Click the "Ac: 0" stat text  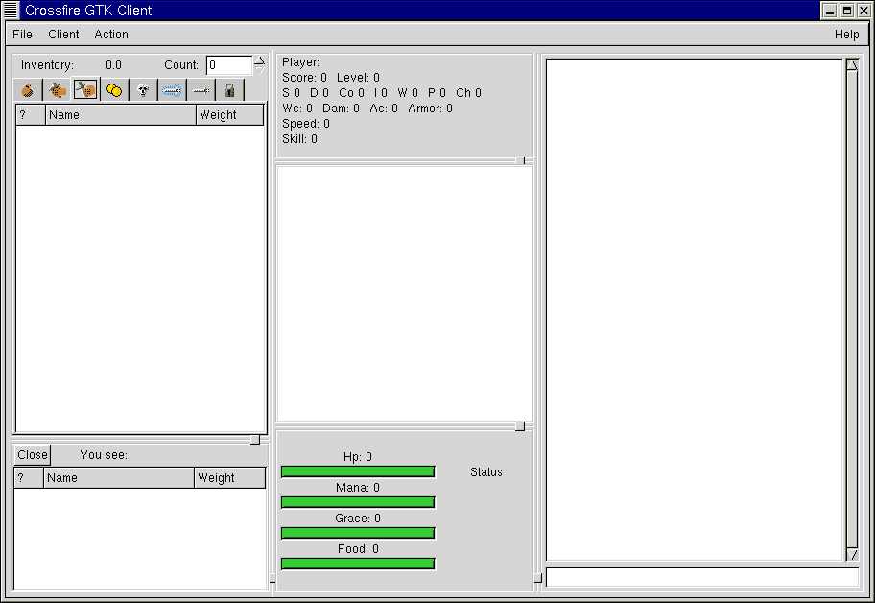(384, 109)
